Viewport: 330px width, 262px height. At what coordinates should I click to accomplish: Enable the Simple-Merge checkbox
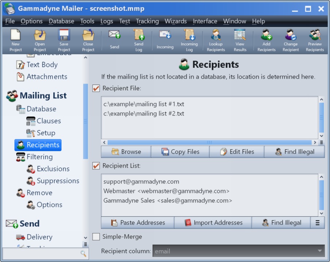(96, 237)
